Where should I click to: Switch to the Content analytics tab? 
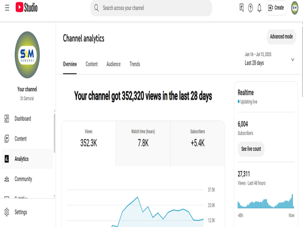click(92, 64)
